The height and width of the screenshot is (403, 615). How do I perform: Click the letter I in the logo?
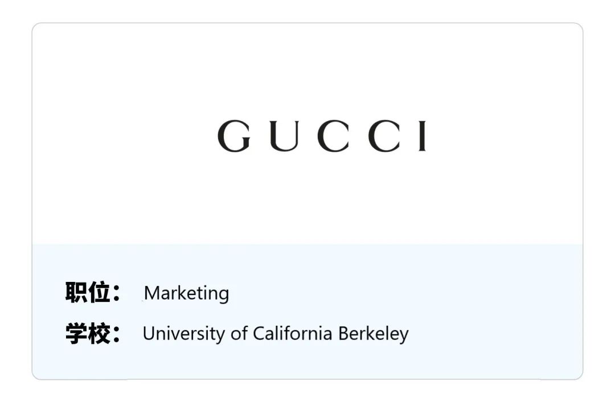tap(422, 136)
